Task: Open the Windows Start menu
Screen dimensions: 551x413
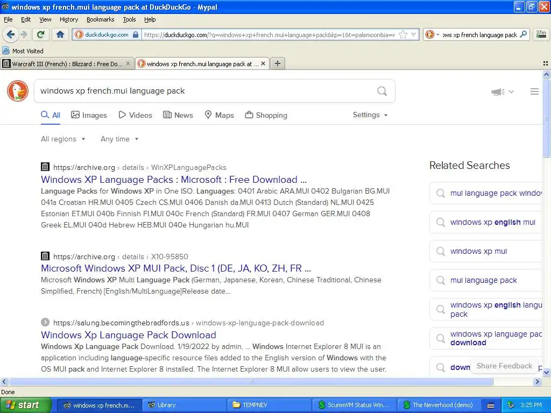Action: tap(25, 405)
